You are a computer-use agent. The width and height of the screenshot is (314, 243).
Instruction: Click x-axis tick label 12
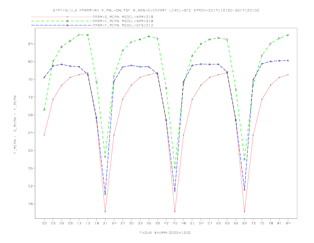79,223
